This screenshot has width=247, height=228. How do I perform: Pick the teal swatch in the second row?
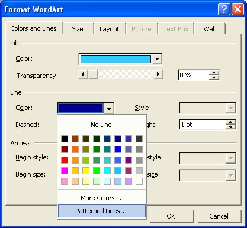[x=107, y=149]
